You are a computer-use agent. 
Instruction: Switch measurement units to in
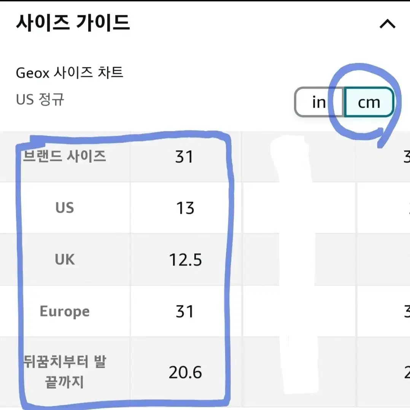(x=319, y=102)
